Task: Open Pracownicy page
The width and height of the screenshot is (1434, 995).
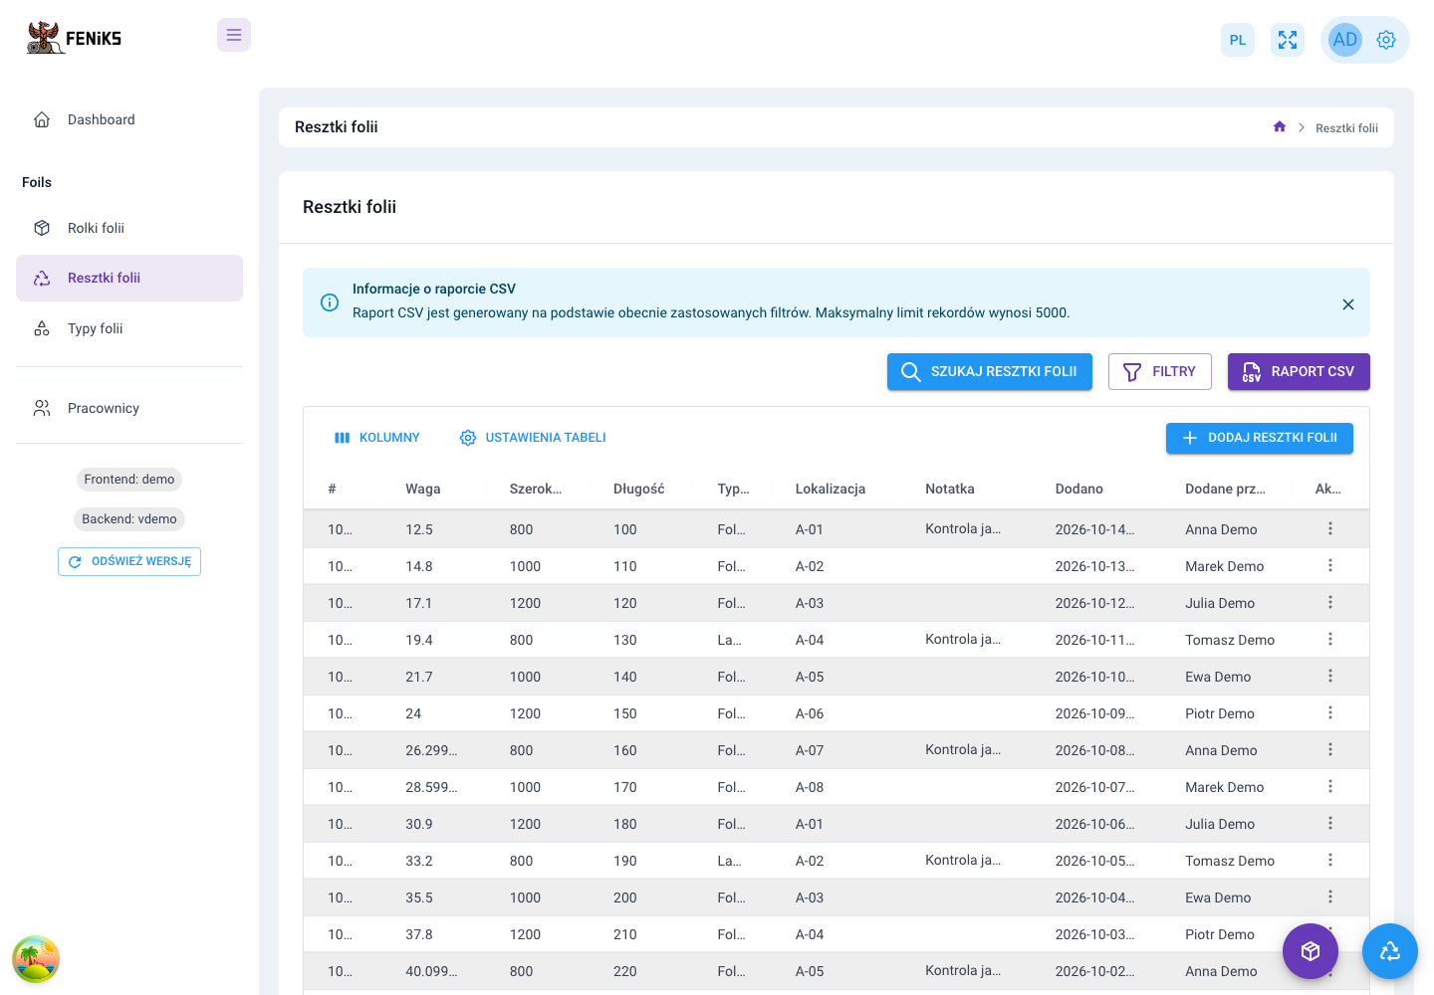Action: tap(129, 408)
